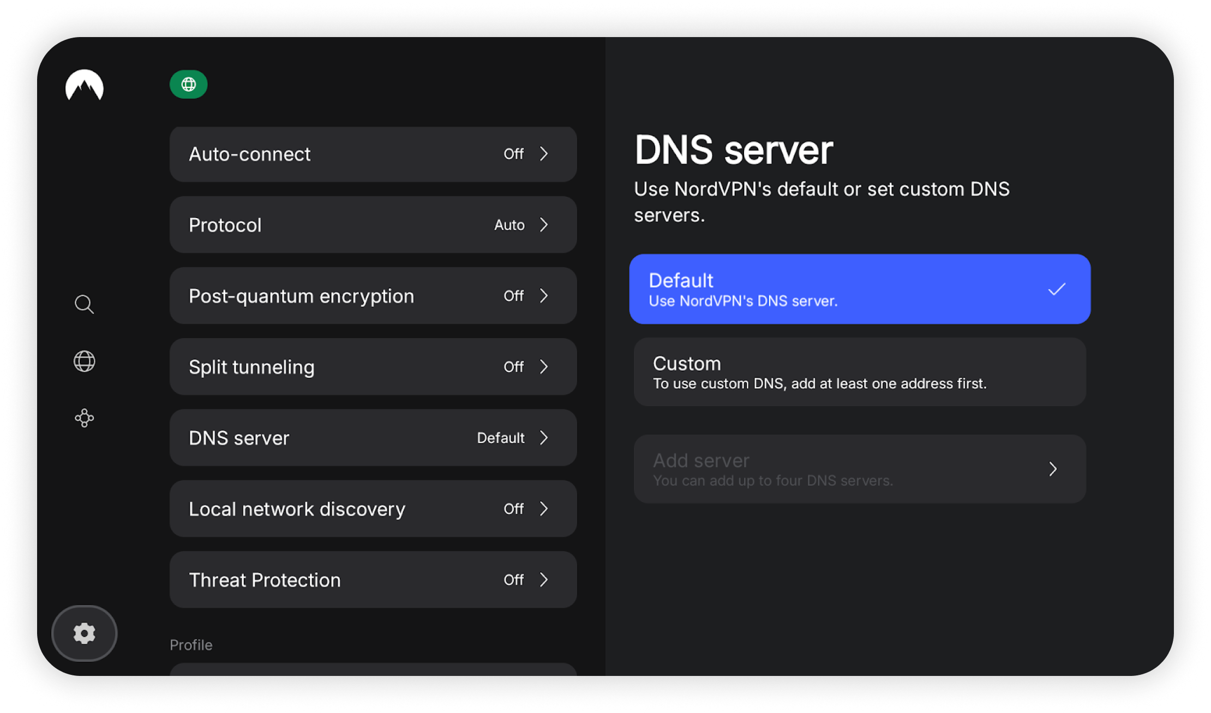This screenshot has height=713, width=1211.
Task: Click the Off value on Post-quantum encryption
Action: coord(513,296)
